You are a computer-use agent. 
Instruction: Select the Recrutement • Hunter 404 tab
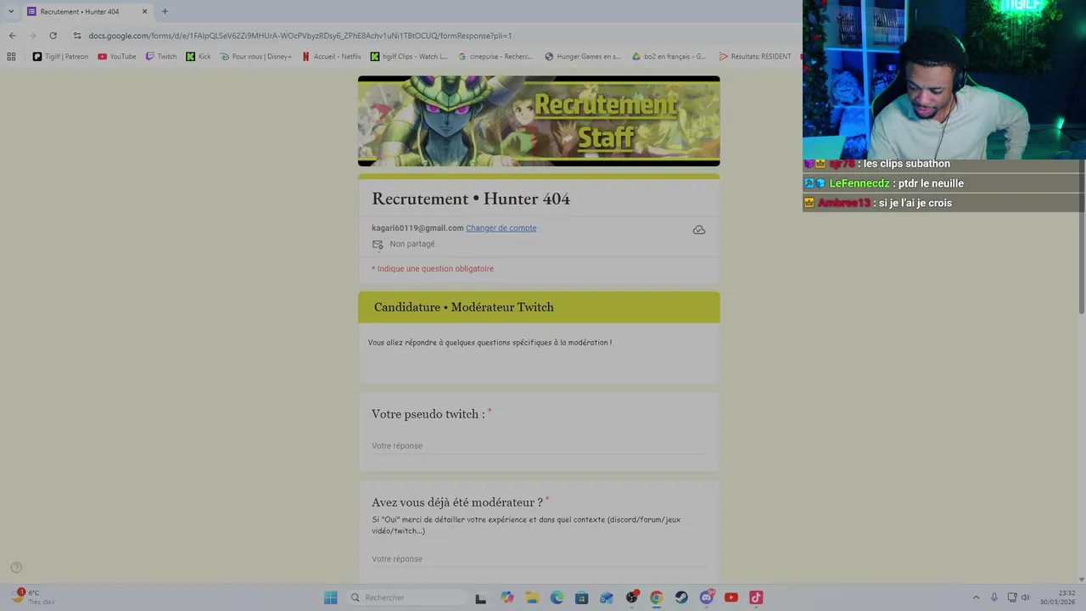pos(87,11)
